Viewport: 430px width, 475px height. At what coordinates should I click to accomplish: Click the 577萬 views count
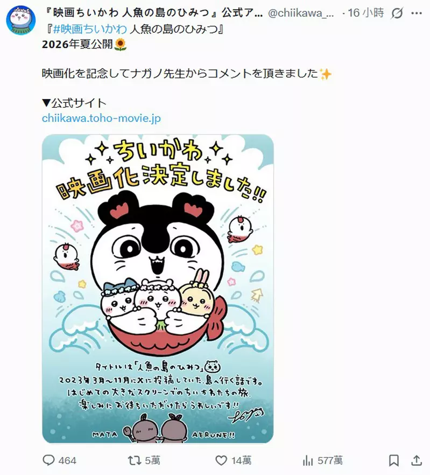tap(330, 460)
